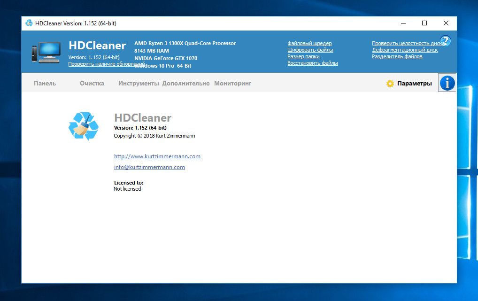Open the Мониторинг tab
Viewport: 478px width, 301px height.
pos(233,83)
